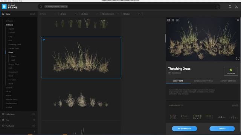This screenshot has width=241, height=135.
Task: Open Surfaces category
Action: click(x=9, y=88)
